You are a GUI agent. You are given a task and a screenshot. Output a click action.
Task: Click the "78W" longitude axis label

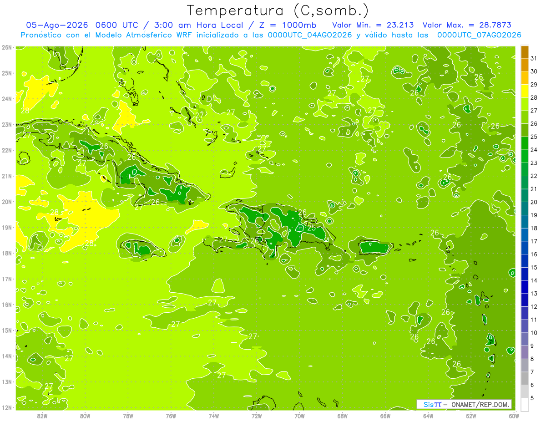[128, 416]
